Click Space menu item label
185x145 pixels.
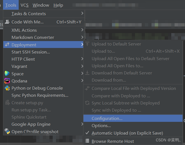pyautogui.click(x=18, y=74)
